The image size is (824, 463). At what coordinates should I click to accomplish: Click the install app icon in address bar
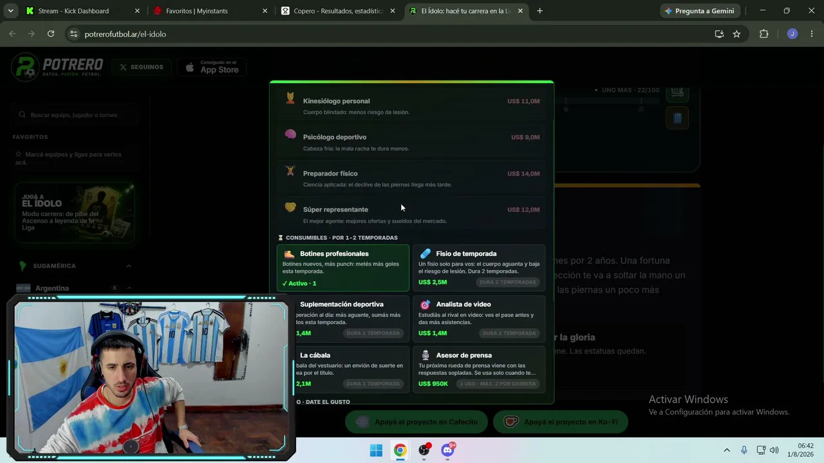[x=719, y=34]
